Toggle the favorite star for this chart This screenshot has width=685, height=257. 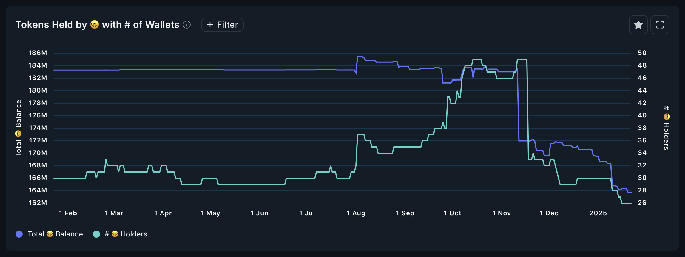[x=638, y=25]
